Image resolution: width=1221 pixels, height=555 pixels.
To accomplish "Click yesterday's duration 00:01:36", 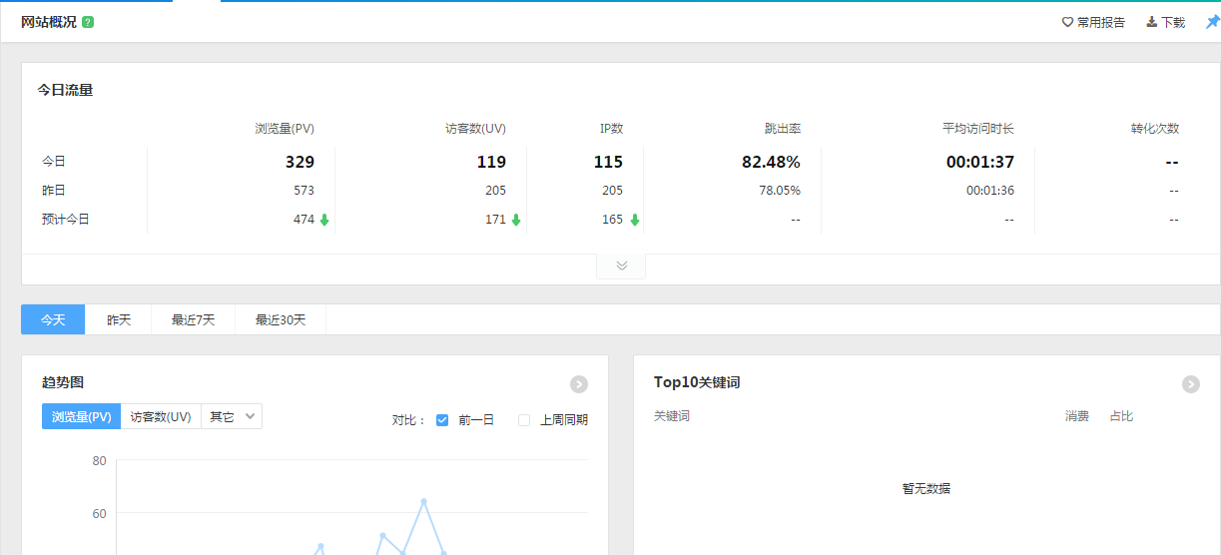I will coord(990,191).
